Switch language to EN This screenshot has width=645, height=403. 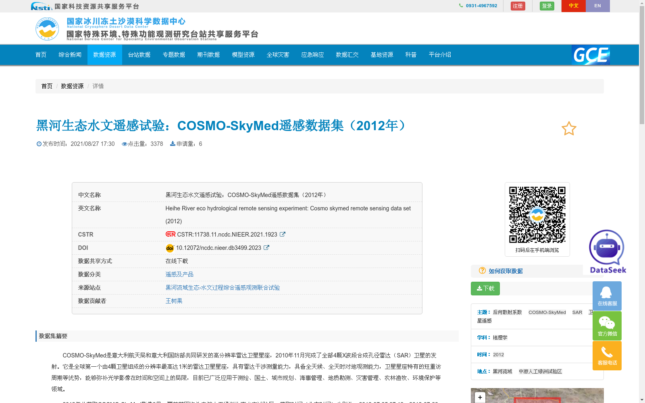pyautogui.click(x=597, y=6)
